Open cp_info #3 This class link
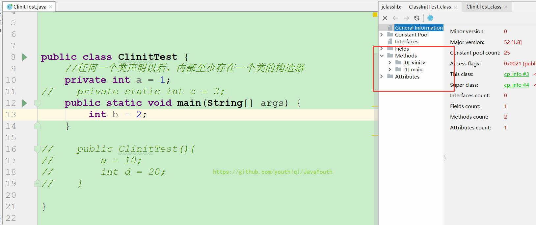This screenshot has height=225, width=536. click(x=516, y=74)
